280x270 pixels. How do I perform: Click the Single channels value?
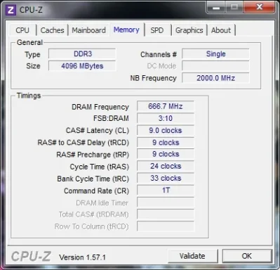(x=215, y=54)
